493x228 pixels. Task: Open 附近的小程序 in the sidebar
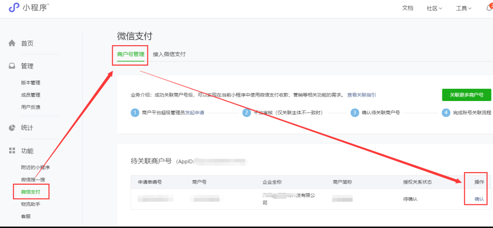coord(35,167)
